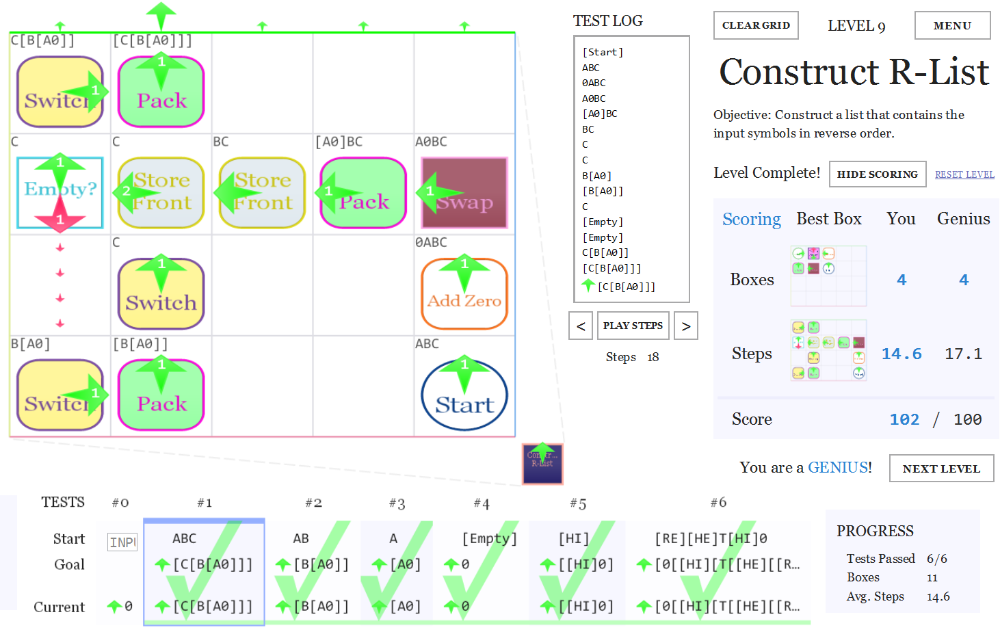Click the score value 102
This screenshot has height=632, width=1000.
click(904, 420)
